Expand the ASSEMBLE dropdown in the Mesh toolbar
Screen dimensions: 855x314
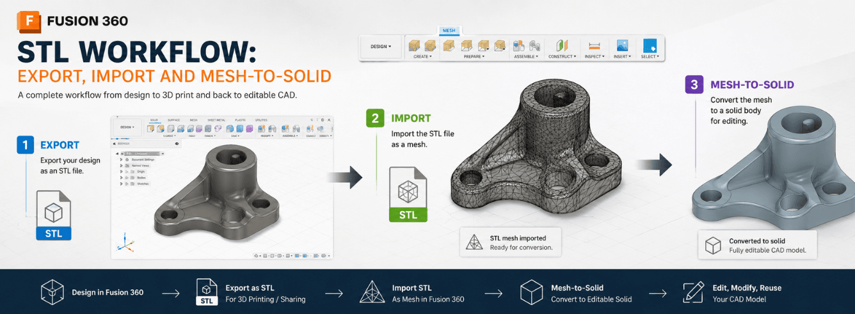[x=526, y=56]
